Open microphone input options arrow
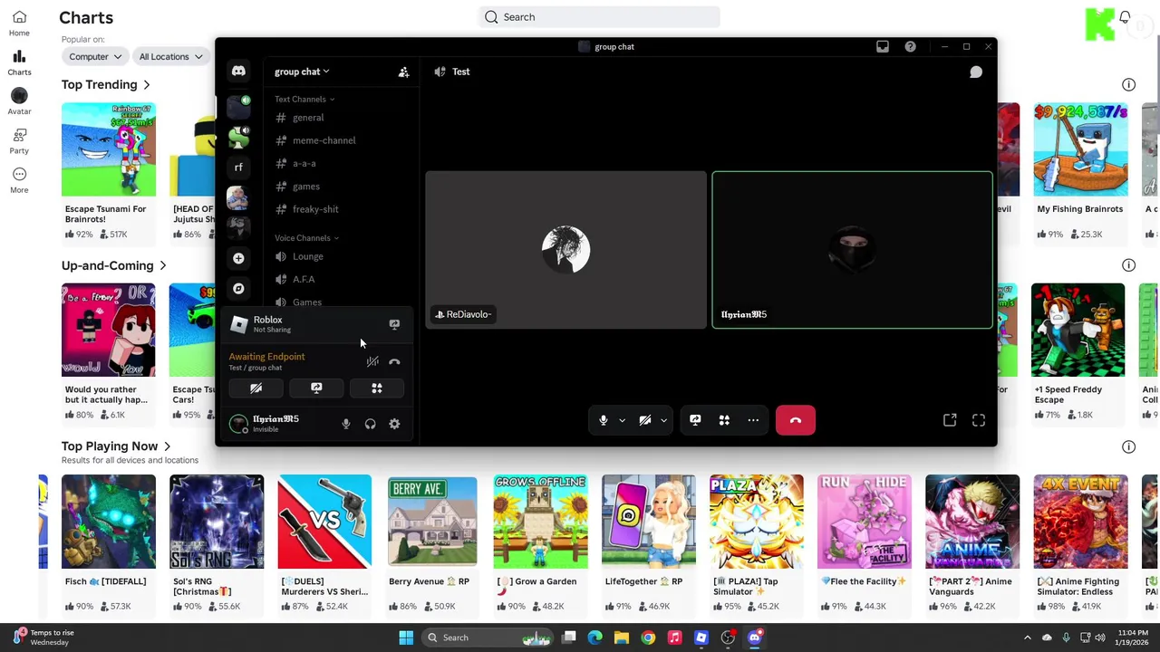1160x652 pixels. coord(622,420)
